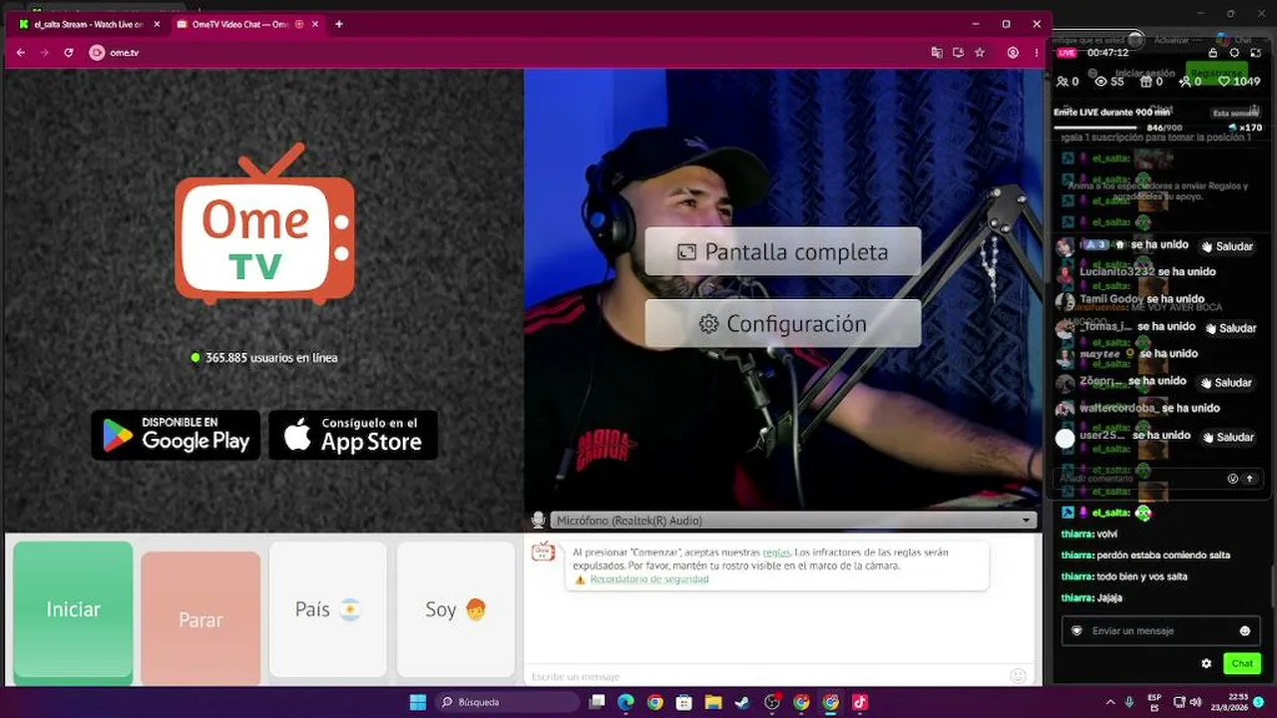Reload the ome.tv page
1277x718 pixels.
click(x=69, y=53)
